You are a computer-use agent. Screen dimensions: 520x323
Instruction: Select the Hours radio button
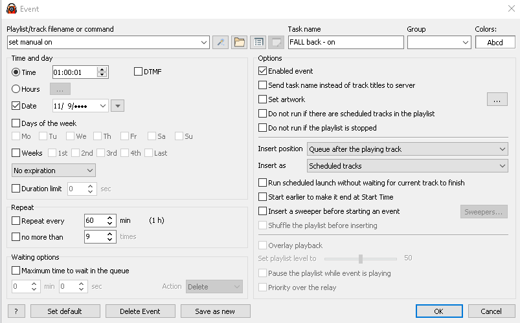pos(16,89)
